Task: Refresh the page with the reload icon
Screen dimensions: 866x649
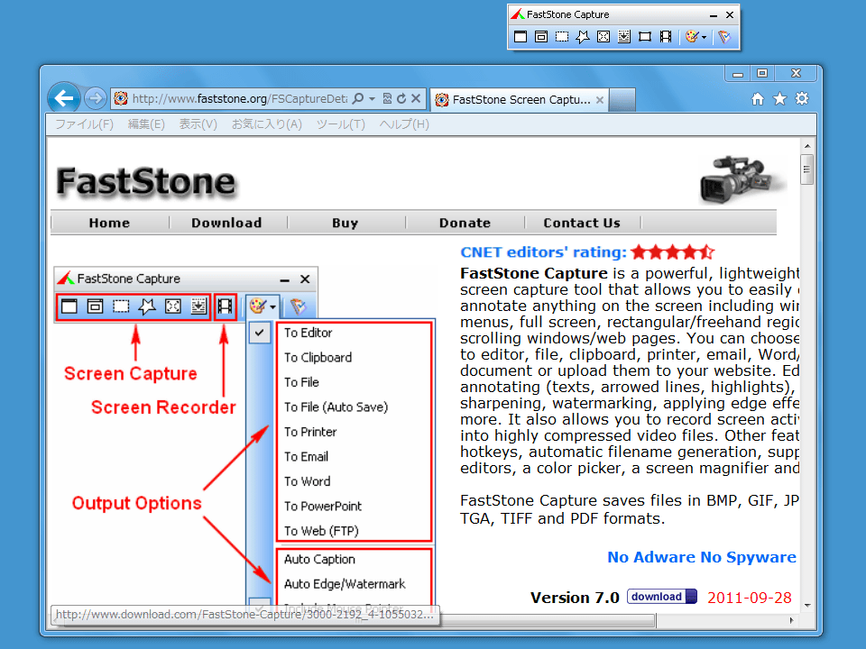Action: 401,99
